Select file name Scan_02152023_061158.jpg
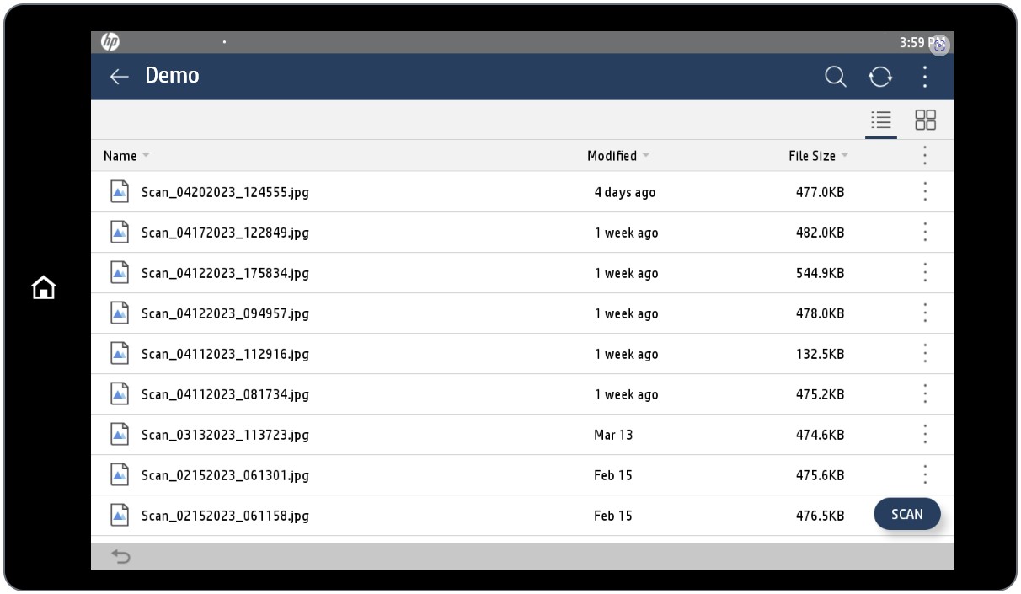The width and height of the screenshot is (1021, 594). coord(225,516)
